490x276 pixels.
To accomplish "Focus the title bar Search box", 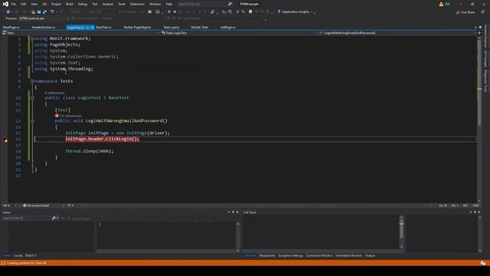I will 202,4.
